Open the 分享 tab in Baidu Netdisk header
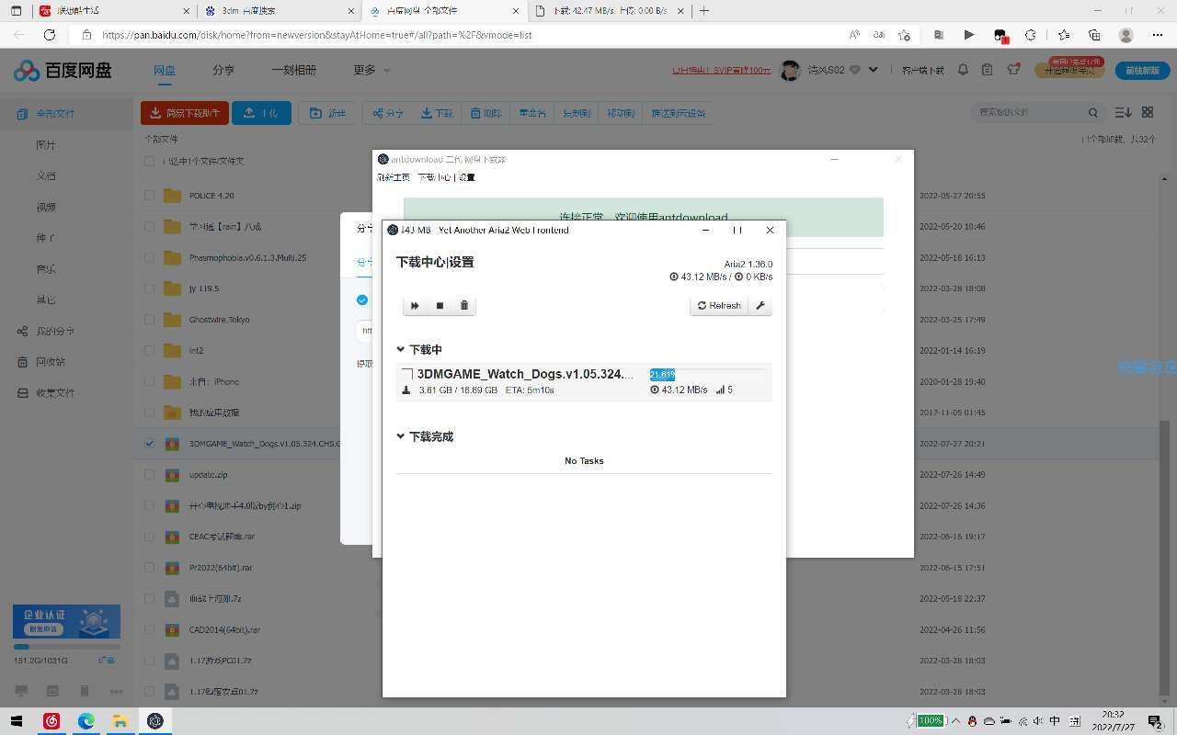Screen dimensions: 1177x735 (x=223, y=71)
